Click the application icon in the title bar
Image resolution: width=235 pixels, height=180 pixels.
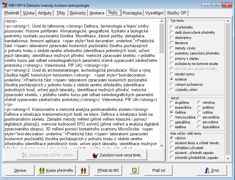5,5
